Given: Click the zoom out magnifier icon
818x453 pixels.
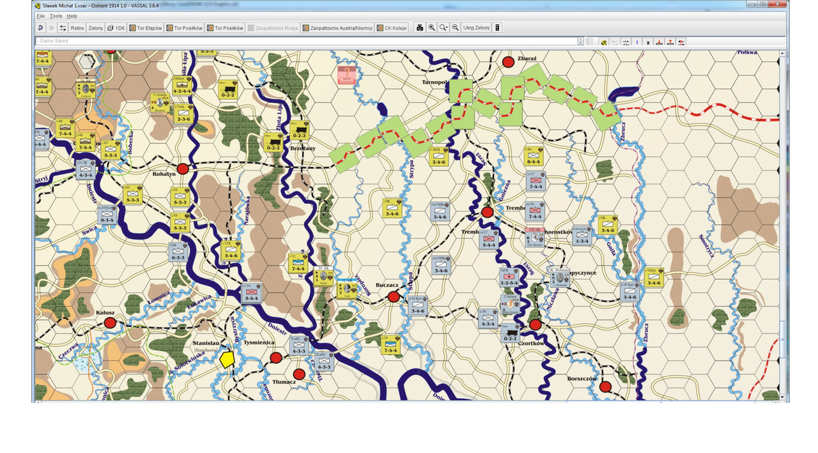Looking at the screenshot, I should click(455, 28).
